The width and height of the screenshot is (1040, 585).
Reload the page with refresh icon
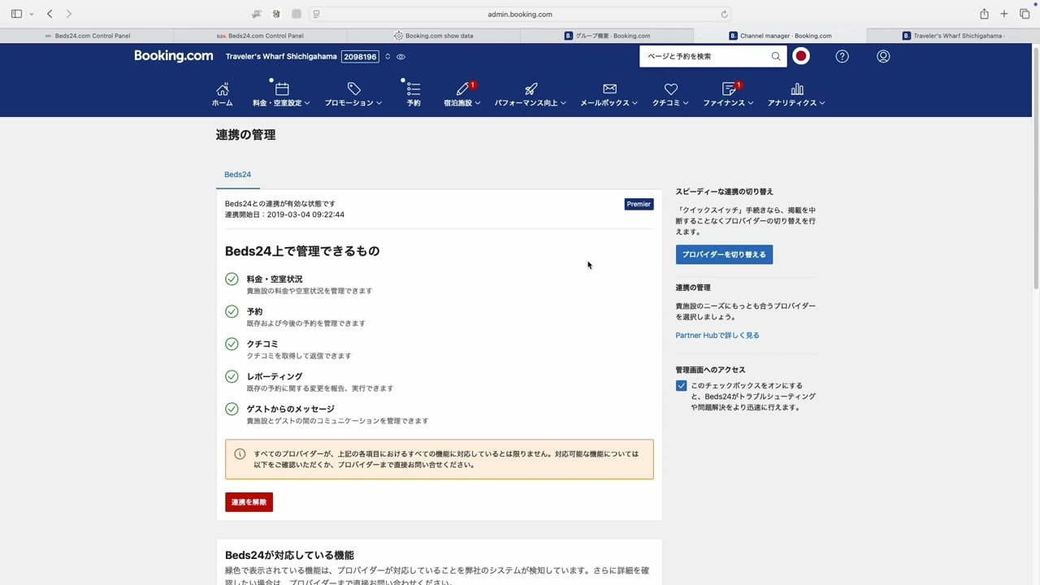click(724, 14)
